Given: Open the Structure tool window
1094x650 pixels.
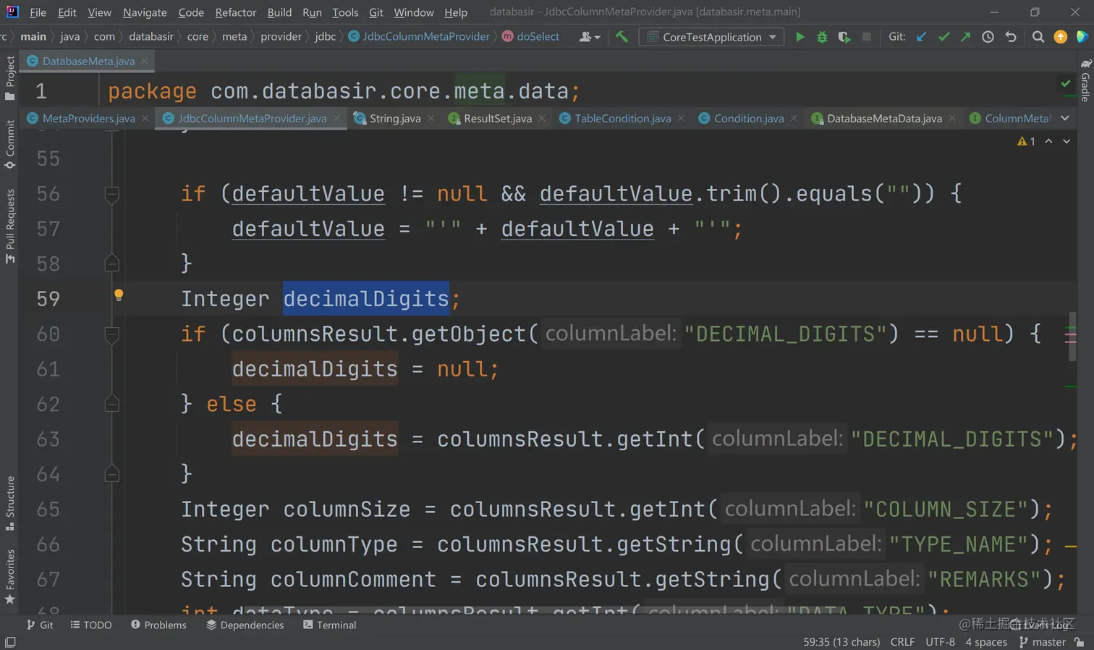Looking at the screenshot, I should coord(9,504).
